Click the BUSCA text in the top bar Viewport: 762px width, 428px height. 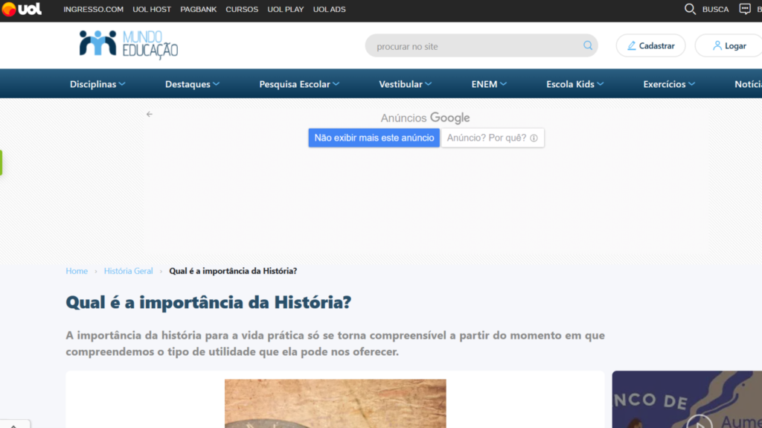pos(715,9)
